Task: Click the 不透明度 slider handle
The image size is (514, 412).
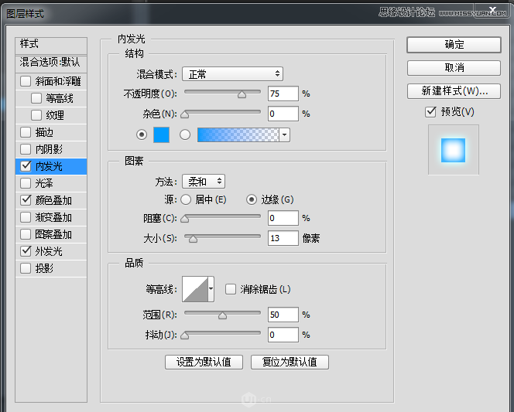Action: pyautogui.click(x=242, y=94)
